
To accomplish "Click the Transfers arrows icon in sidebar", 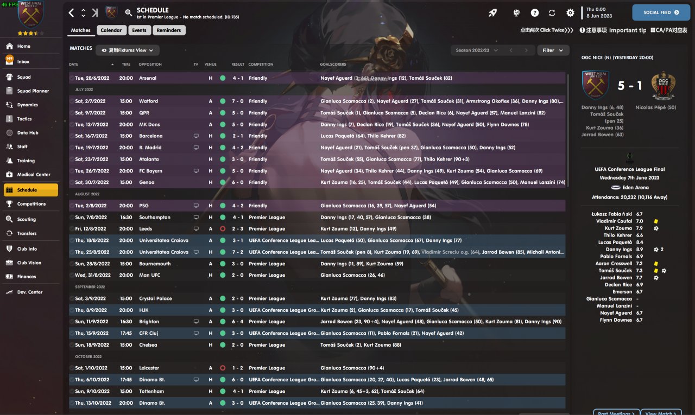I will click(9, 233).
